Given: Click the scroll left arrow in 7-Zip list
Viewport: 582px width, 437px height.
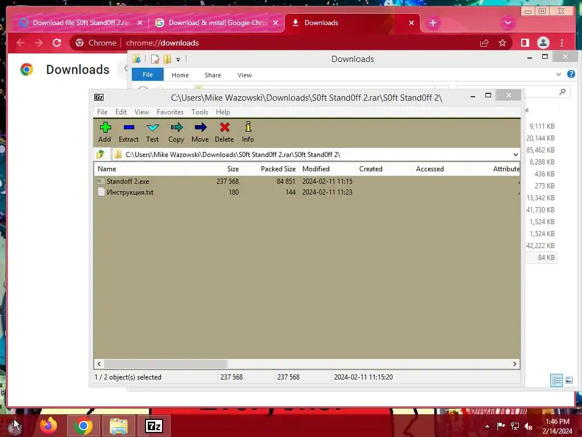Looking at the screenshot, I should pos(99,364).
